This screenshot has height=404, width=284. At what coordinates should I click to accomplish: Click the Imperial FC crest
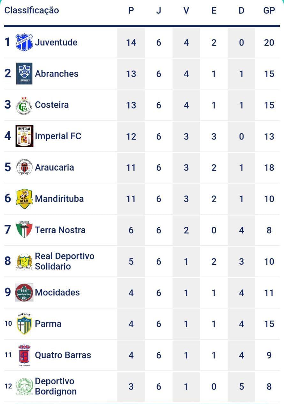tap(24, 136)
